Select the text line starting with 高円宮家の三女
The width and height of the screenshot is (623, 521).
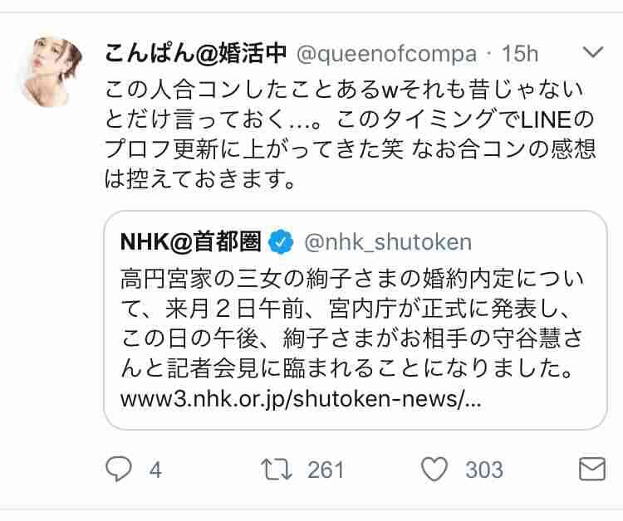pos(351,280)
